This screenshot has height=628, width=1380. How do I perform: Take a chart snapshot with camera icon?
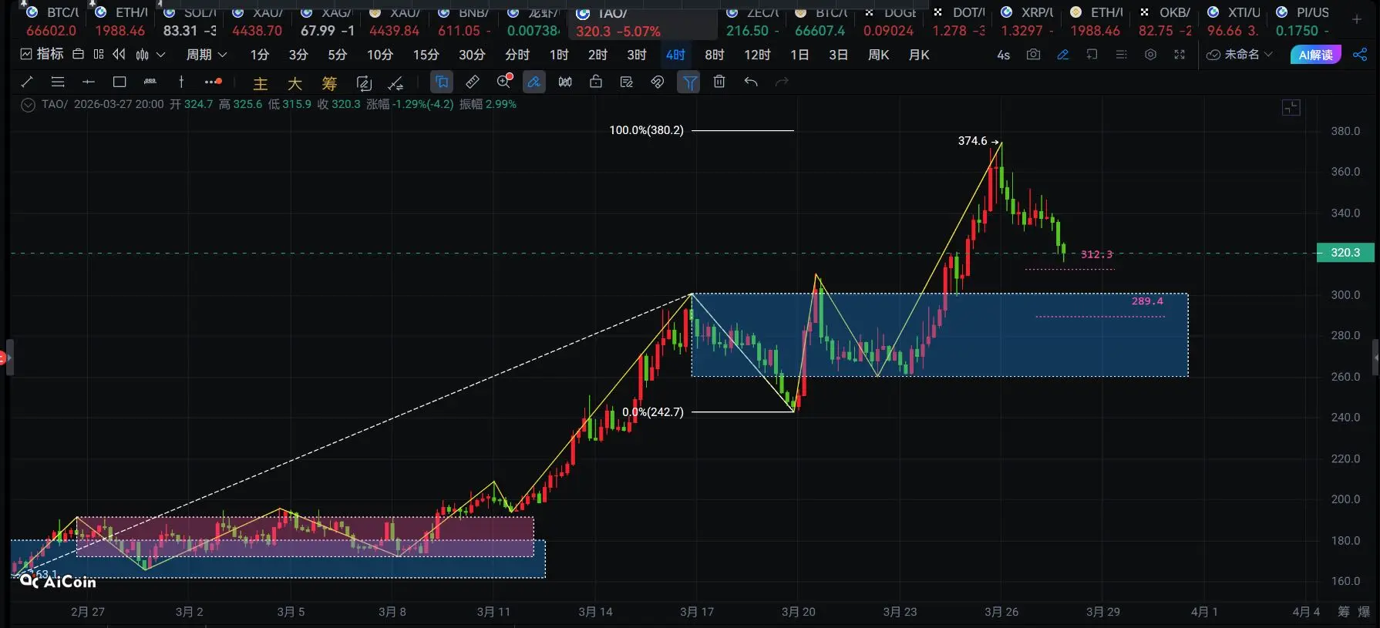[1033, 55]
